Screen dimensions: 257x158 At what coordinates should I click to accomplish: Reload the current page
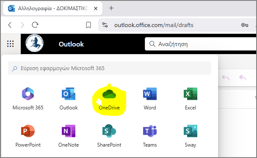(x=35, y=25)
